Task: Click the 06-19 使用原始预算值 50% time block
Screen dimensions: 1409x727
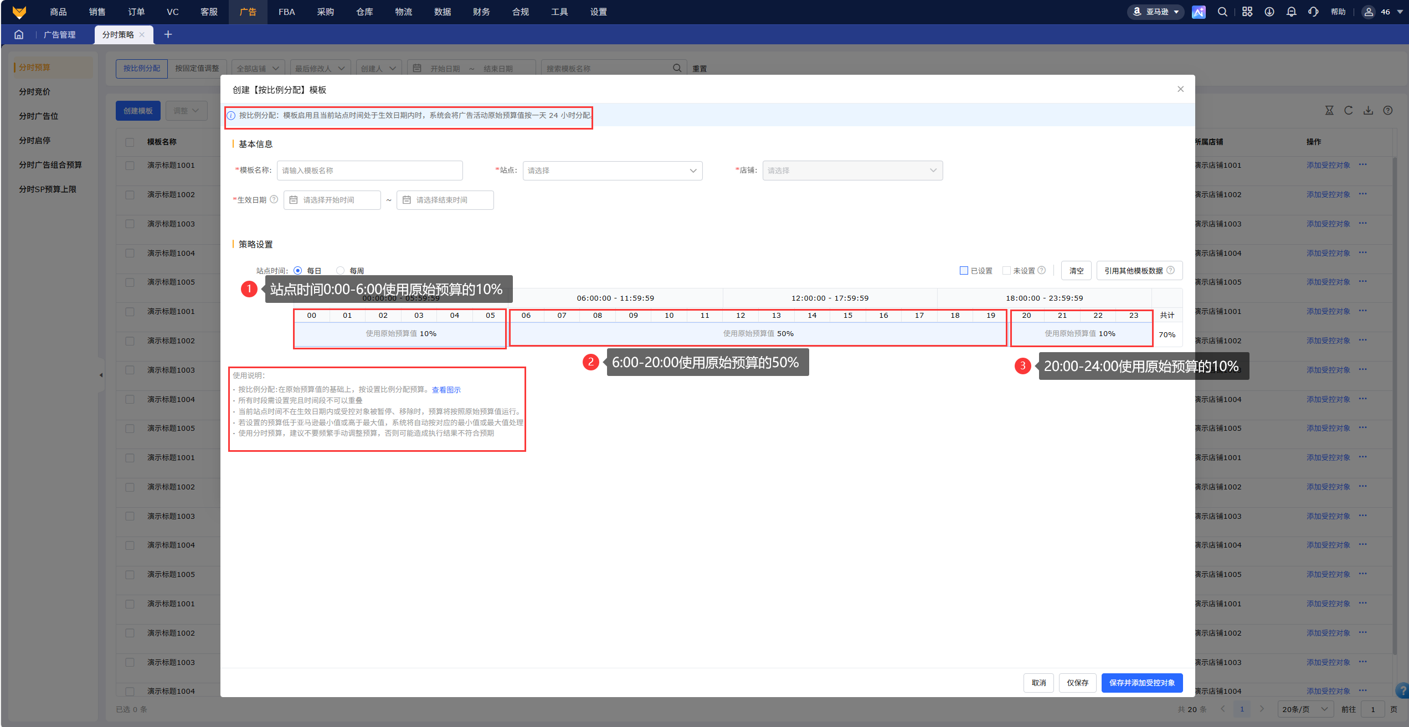Action: (758, 333)
